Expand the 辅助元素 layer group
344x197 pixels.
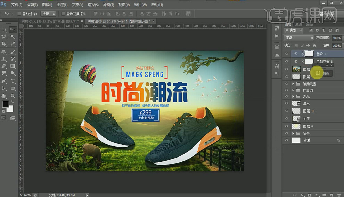(293, 84)
